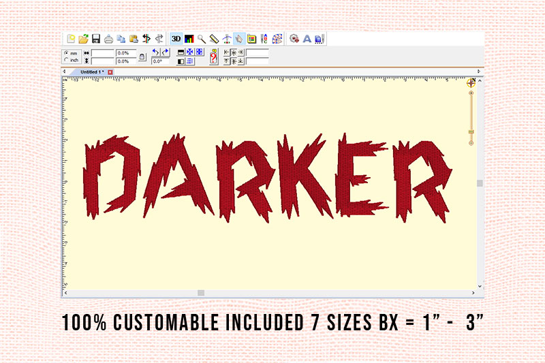
Task: Select the mm unit radio button
Action: pos(66,53)
